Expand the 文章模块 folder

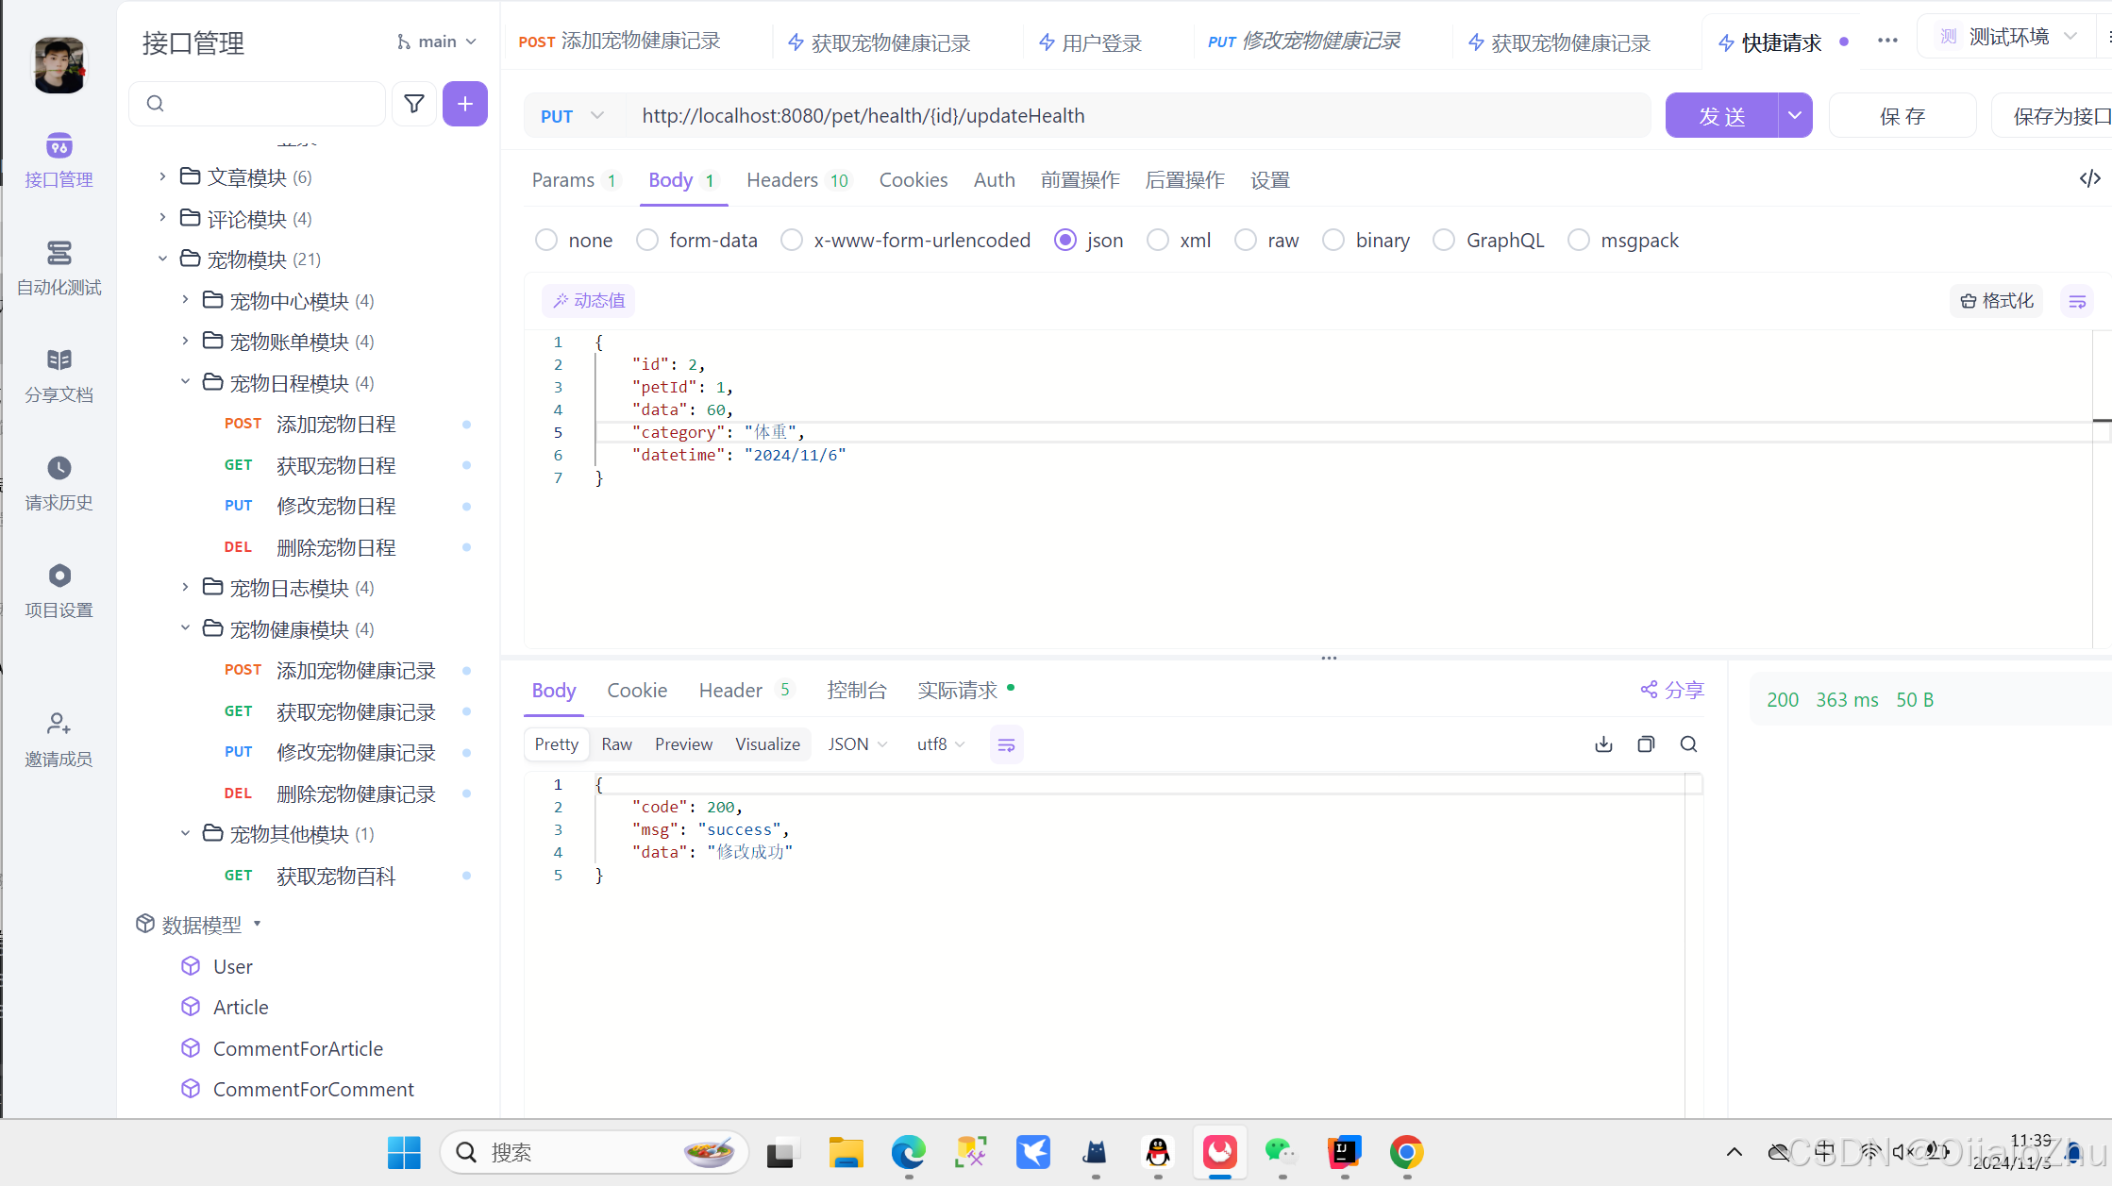click(162, 176)
